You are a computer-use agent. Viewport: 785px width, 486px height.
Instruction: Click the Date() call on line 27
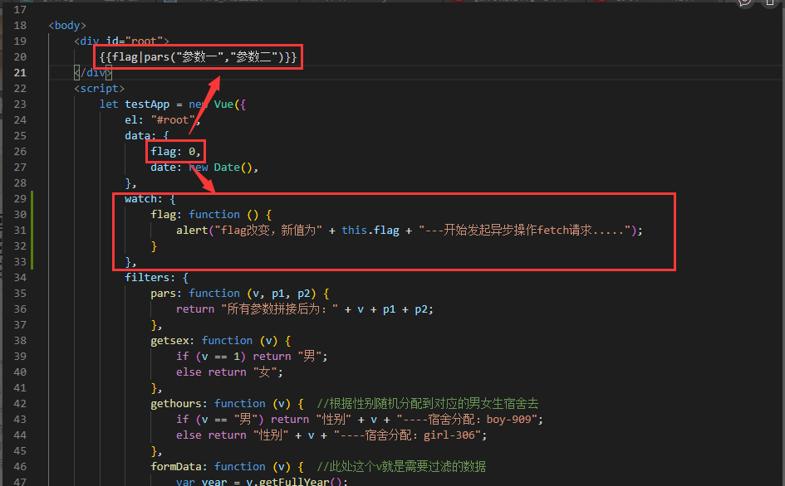click(x=233, y=168)
